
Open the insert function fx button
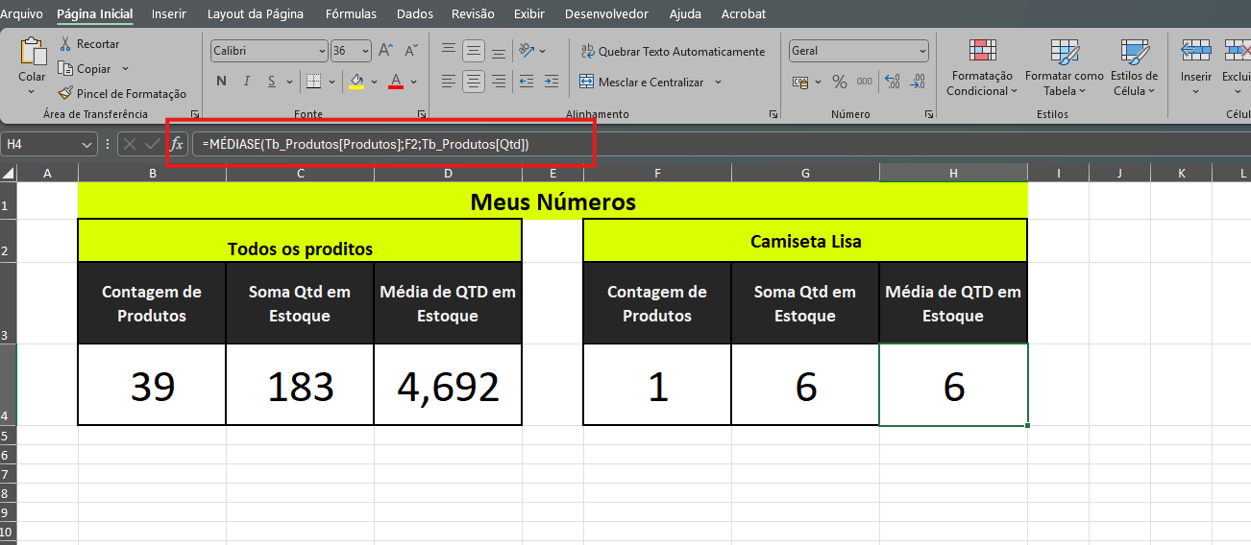[x=177, y=144]
